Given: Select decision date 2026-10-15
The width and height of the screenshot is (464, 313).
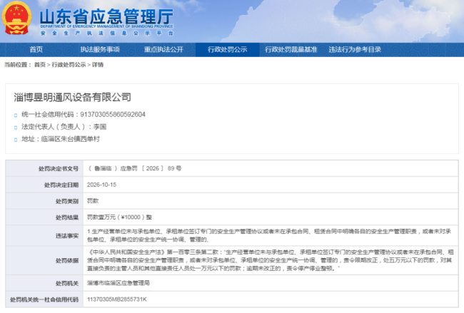Looking at the screenshot, I should tap(101, 185).
